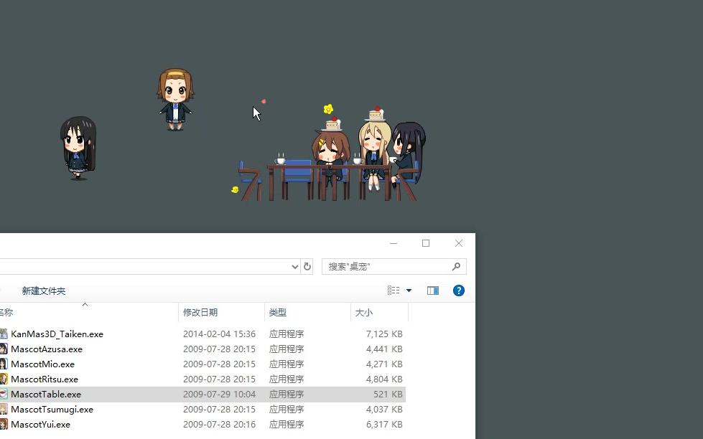The height and width of the screenshot is (439, 703).
Task: Click the magnifier icon in the search box
Action: tap(455, 266)
